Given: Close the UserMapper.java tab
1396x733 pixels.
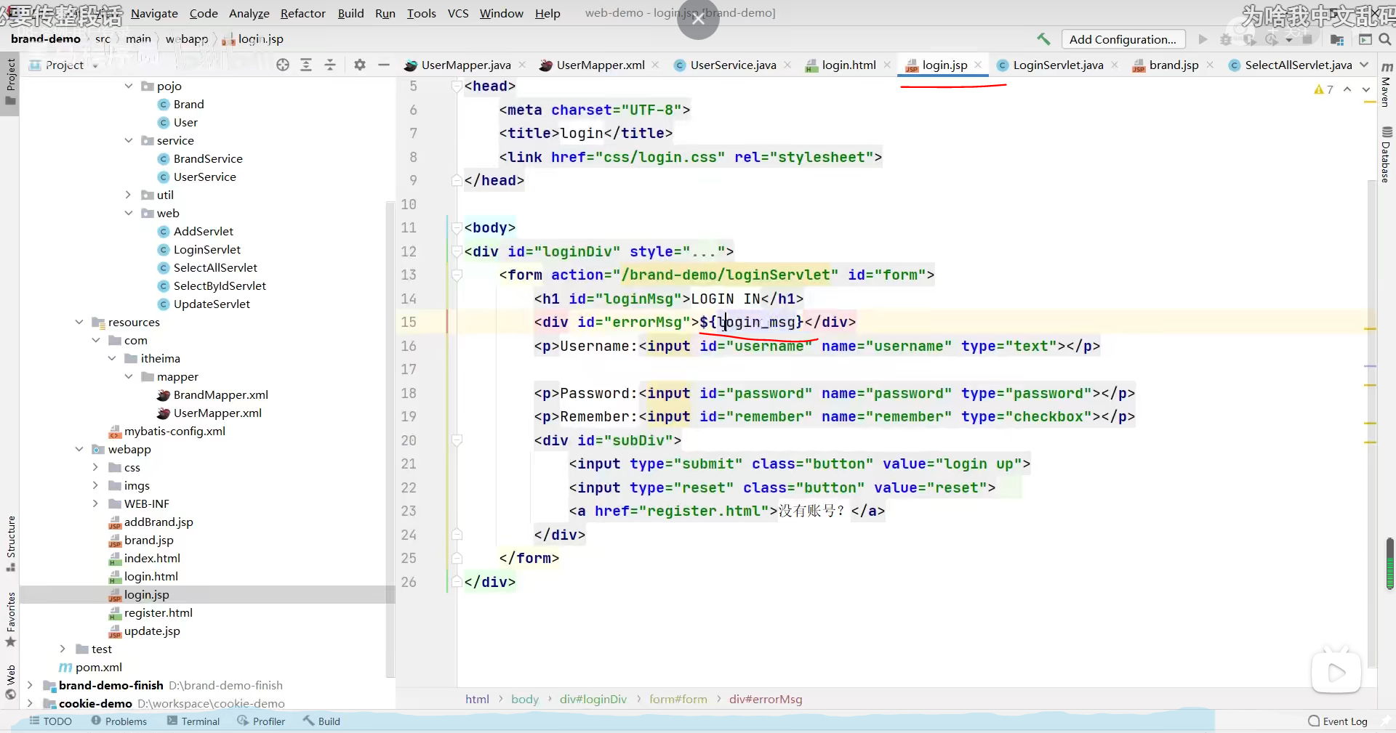Looking at the screenshot, I should coord(522,65).
